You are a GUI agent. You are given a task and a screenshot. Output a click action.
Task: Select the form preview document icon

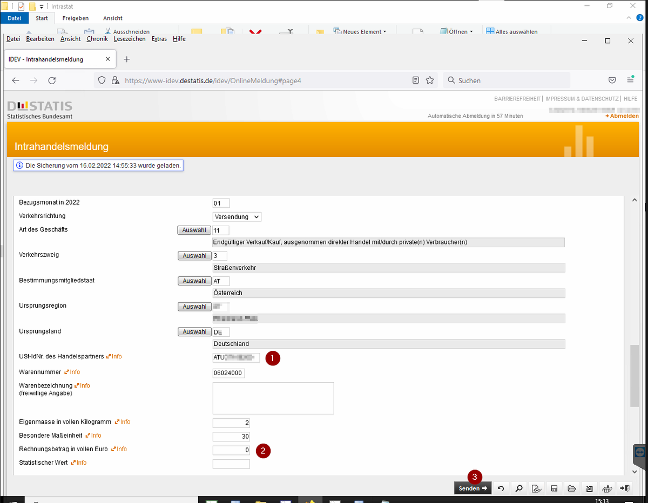point(536,488)
